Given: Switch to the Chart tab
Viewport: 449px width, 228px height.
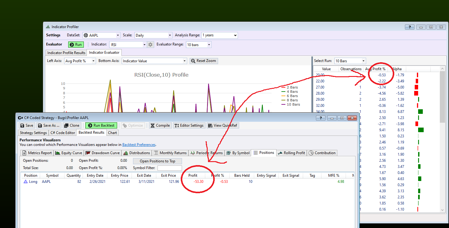Looking at the screenshot, I should tap(112, 132).
